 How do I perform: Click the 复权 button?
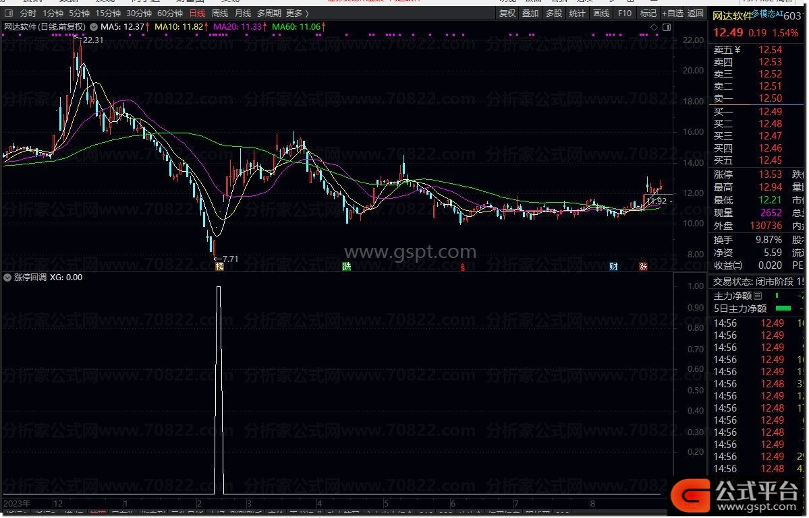click(x=507, y=13)
